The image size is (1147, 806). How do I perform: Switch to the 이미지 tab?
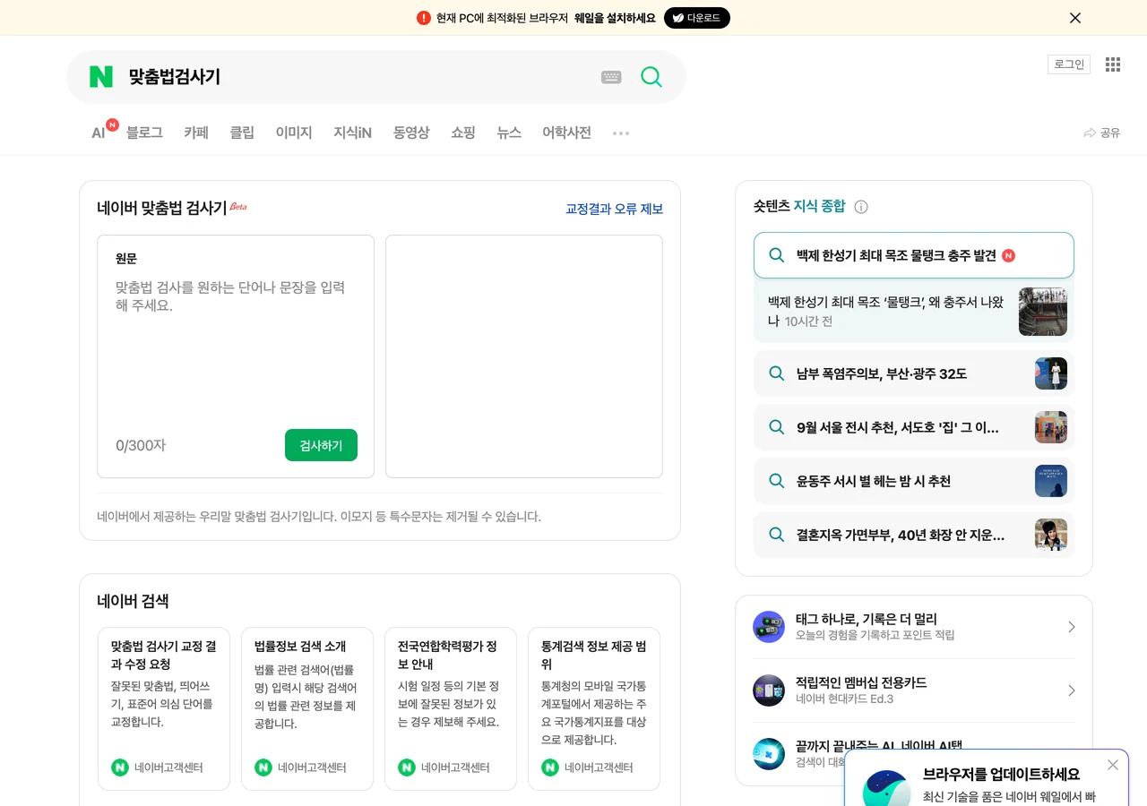pyautogui.click(x=294, y=133)
